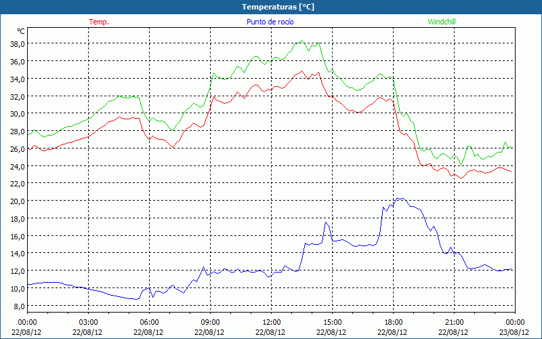Click the 15:00 time axis label

tap(332, 323)
